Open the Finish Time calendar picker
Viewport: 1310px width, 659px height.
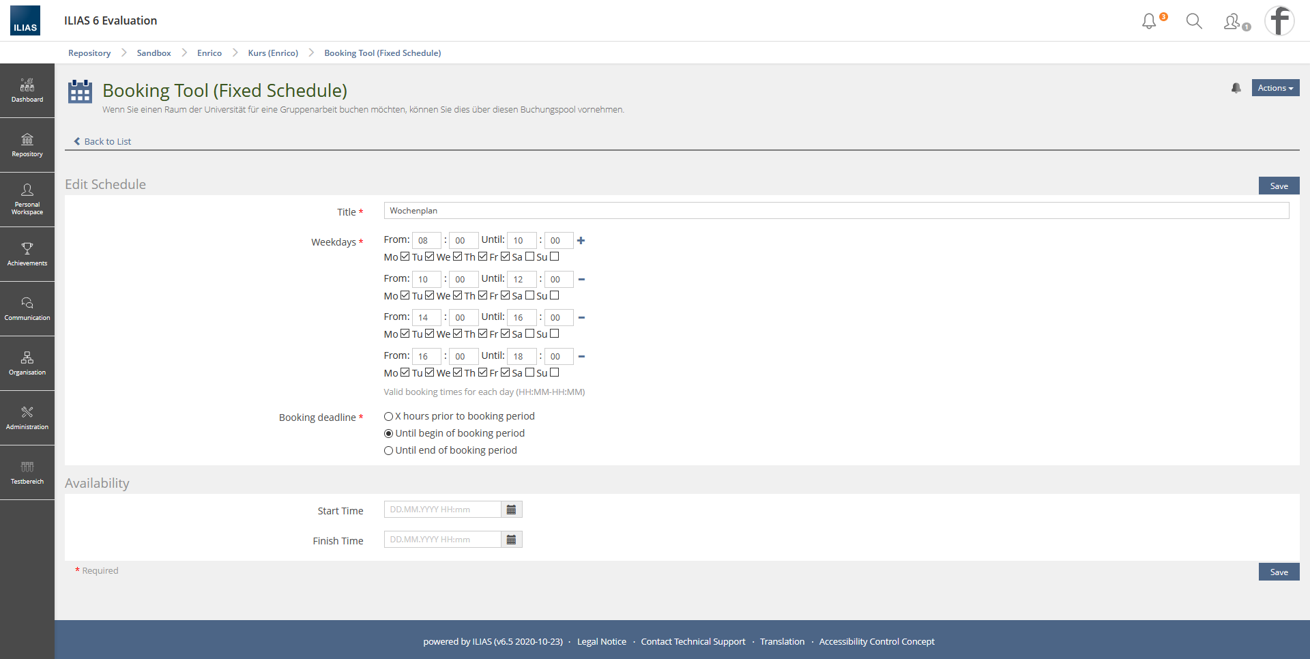511,540
